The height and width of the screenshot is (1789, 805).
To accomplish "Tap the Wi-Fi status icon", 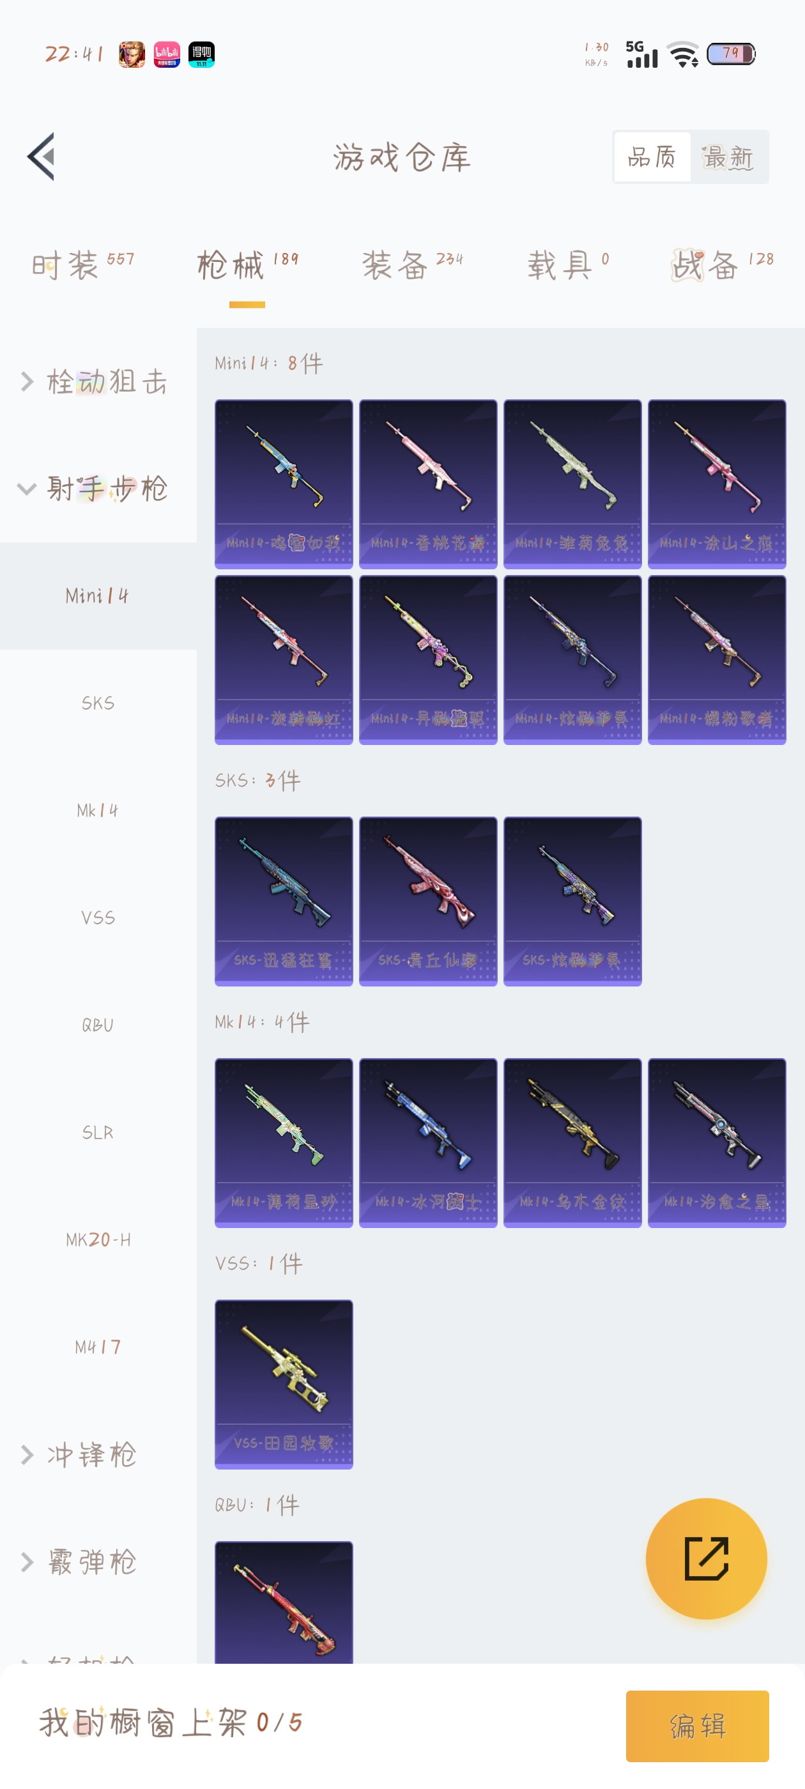I will pyautogui.click(x=683, y=54).
